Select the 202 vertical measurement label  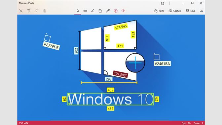76,51
